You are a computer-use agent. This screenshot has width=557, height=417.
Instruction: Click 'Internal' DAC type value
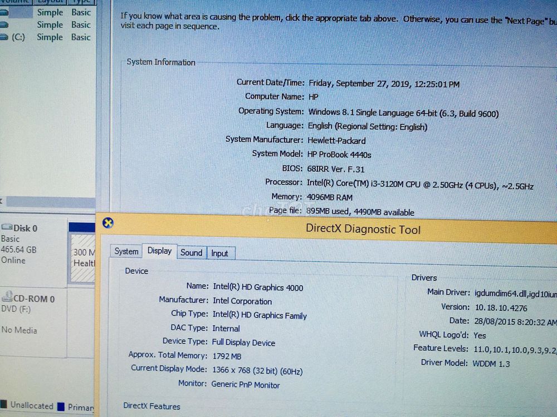[x=226, y=329]
